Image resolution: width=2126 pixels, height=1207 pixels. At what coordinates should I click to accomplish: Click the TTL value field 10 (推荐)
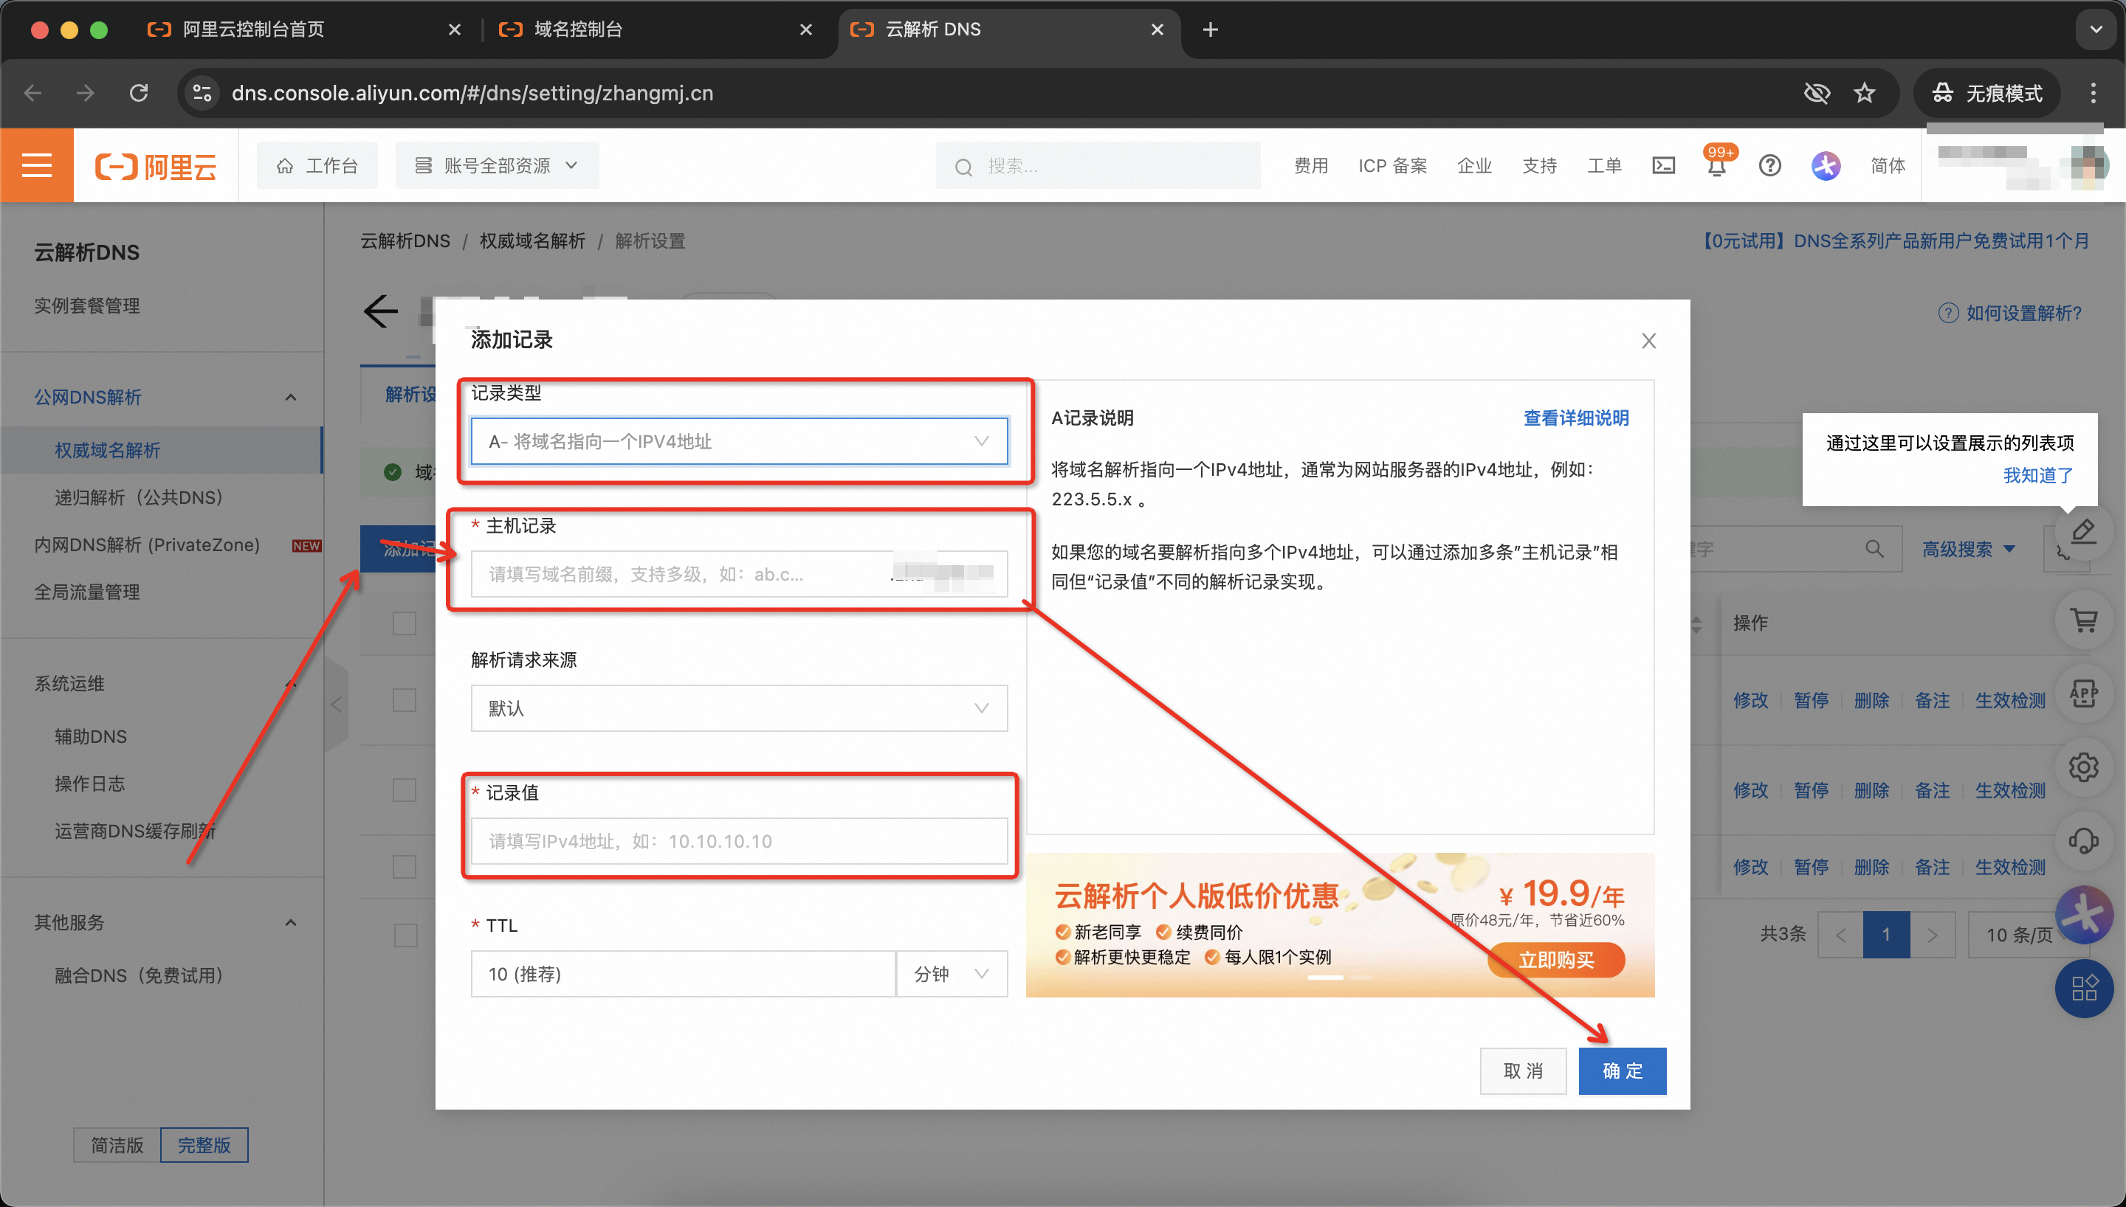tap(684, 974)
